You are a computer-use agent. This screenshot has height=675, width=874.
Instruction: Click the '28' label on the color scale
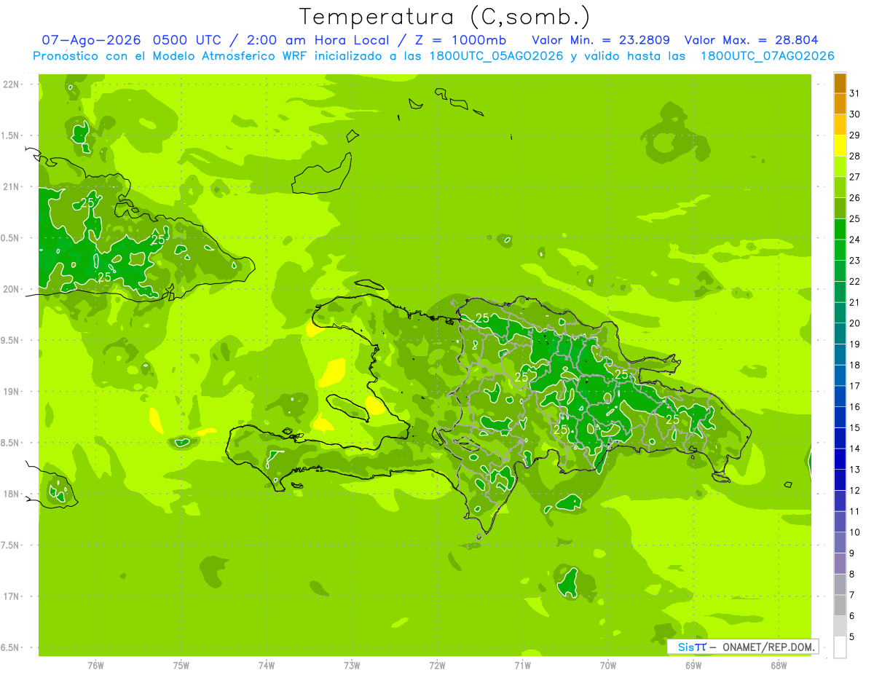[854, 156]
